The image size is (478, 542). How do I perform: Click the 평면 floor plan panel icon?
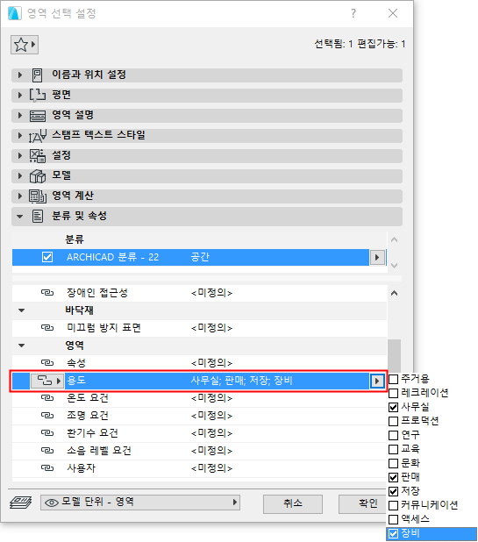38,95
